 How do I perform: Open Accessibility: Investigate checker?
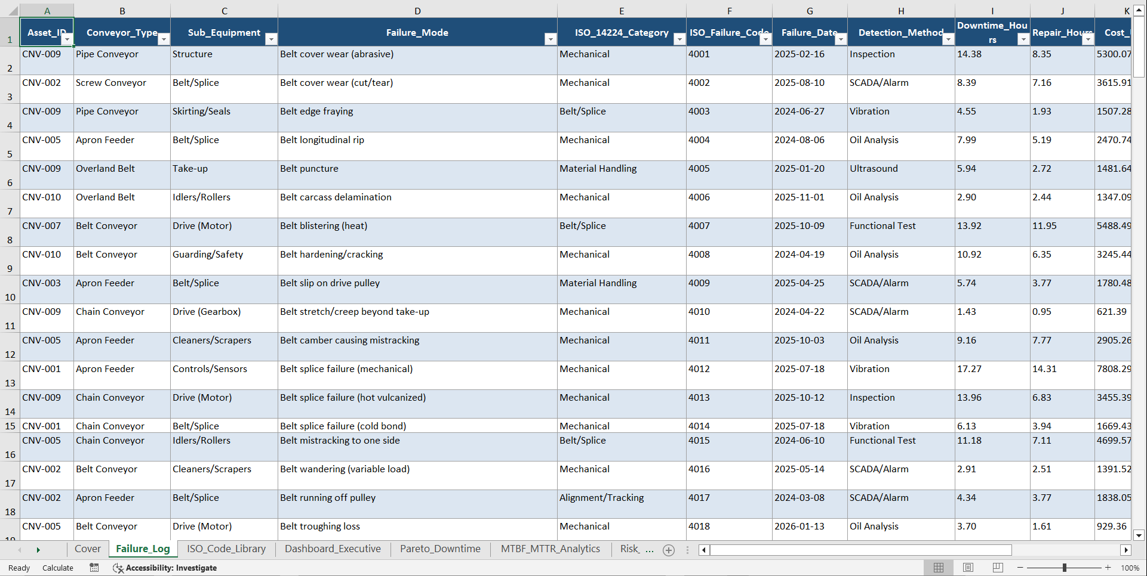(165, 568)
